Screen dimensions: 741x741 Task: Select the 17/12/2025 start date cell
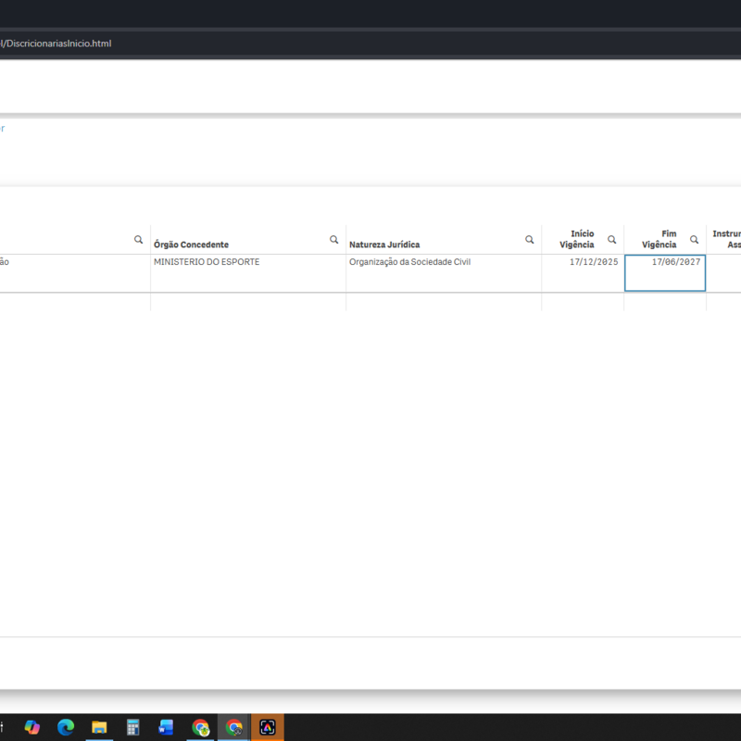583,273
